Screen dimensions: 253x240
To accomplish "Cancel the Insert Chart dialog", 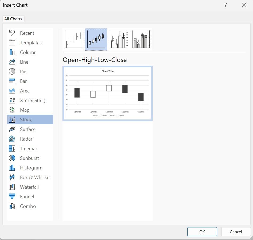I will [236, 232].
